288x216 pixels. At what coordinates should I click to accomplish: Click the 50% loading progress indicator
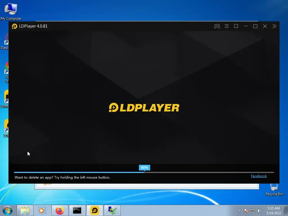click(144, 168)
